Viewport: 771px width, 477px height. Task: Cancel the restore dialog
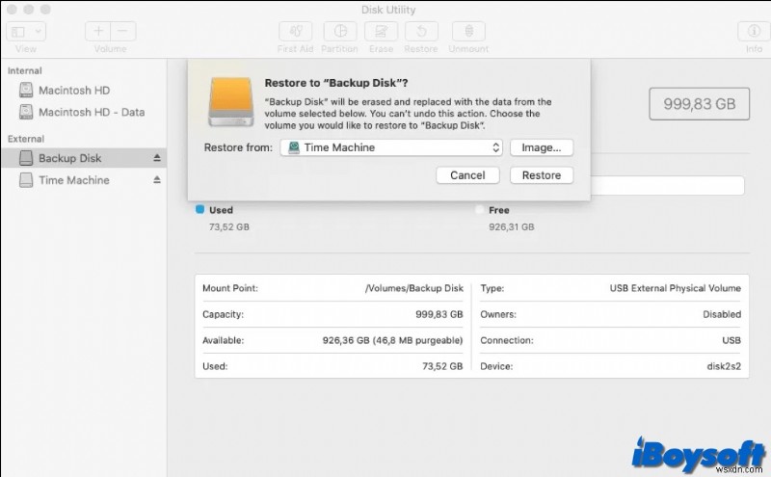[467, 175]
